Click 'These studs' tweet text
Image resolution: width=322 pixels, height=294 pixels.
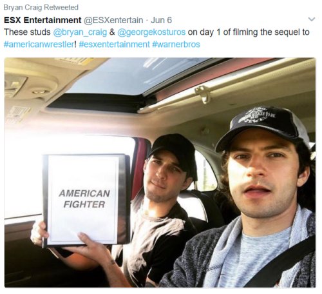[27, 32]
